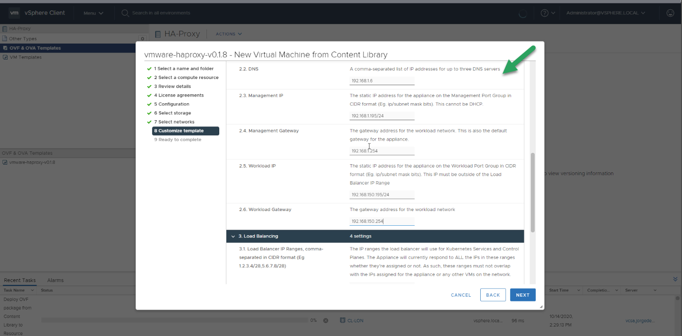
Task: Click the global search magnifier icon
Action: 126,13
